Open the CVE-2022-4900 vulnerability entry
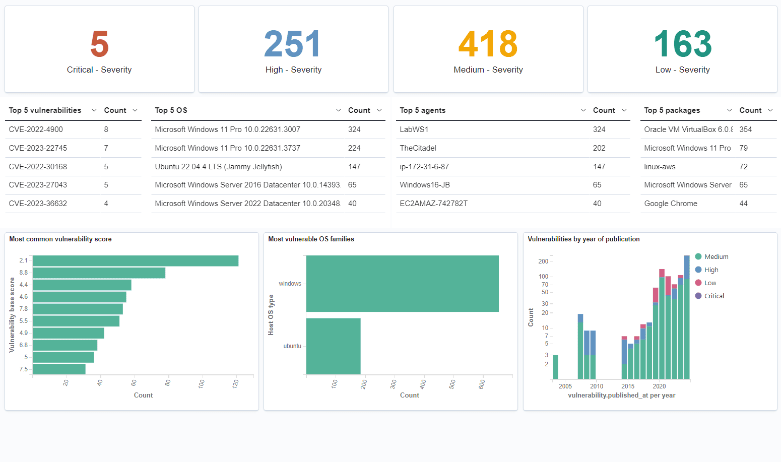781x462 pixels. click(x=36, y=129)
